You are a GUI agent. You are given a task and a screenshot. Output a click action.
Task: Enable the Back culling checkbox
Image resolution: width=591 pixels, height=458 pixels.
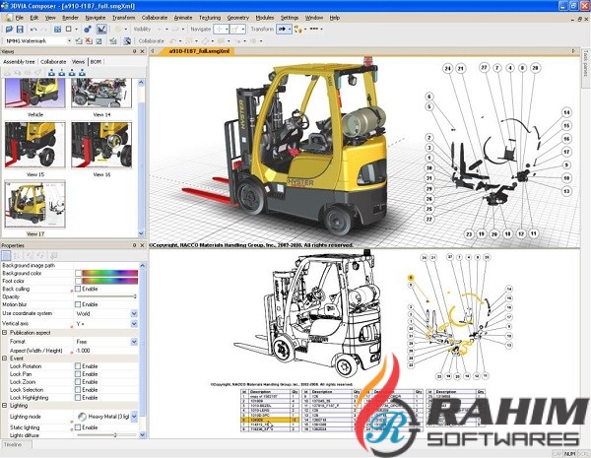pyautogui.click(x=78, y=289)
